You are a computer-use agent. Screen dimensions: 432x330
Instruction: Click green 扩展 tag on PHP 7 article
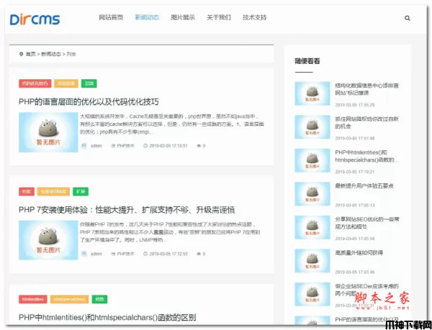81,191
